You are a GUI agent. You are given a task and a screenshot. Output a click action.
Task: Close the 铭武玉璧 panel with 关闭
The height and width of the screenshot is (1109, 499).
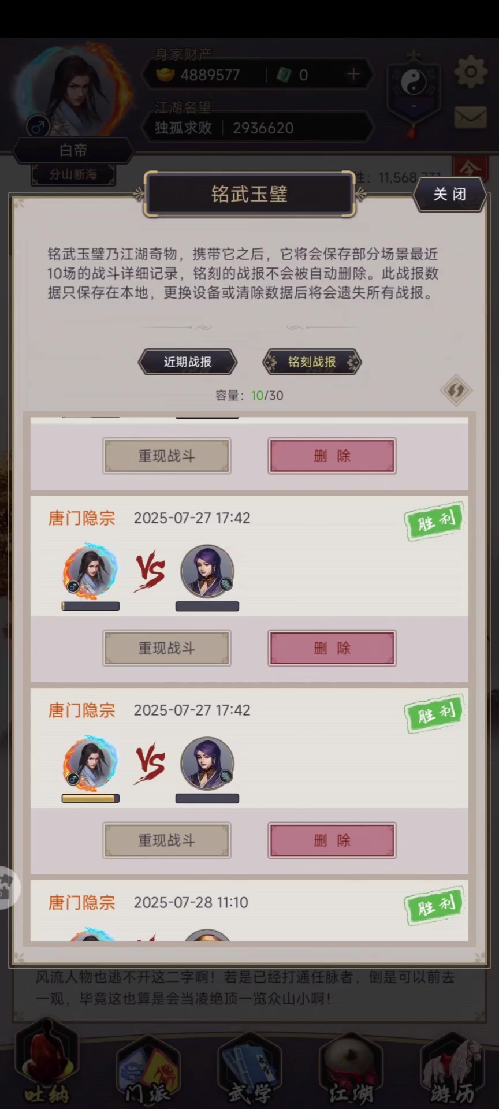450,195
